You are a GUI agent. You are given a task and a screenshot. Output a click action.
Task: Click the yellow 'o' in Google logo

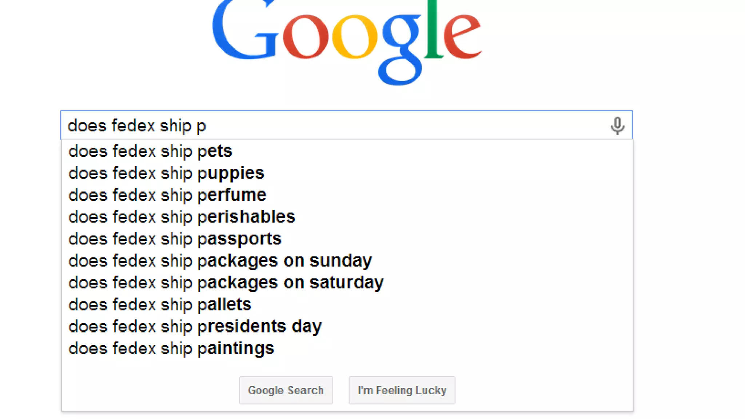click(355, 37)
